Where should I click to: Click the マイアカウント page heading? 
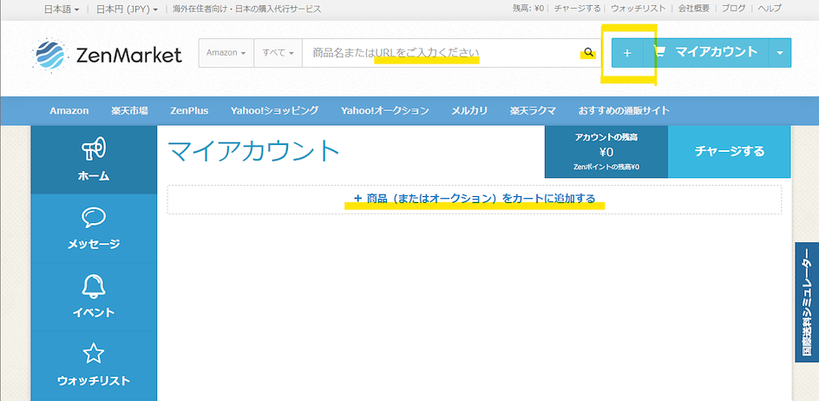coord(254,152)
